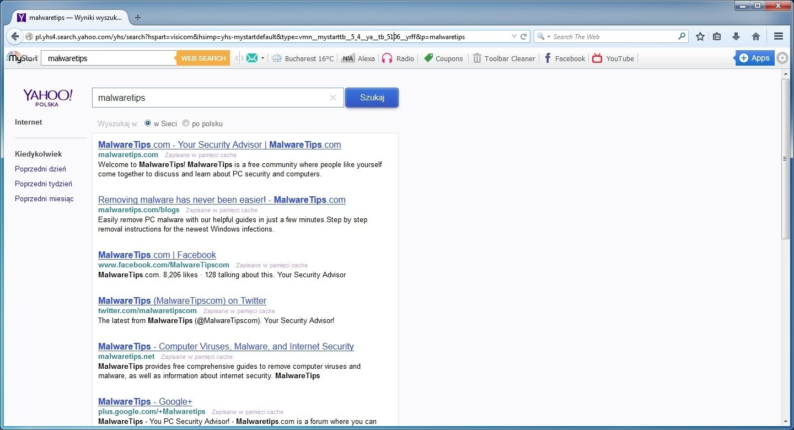Open "MalwareTips.com | Facebook" result link
The height and width of the screenshot is (430, 794).
(x=157, y=255)
